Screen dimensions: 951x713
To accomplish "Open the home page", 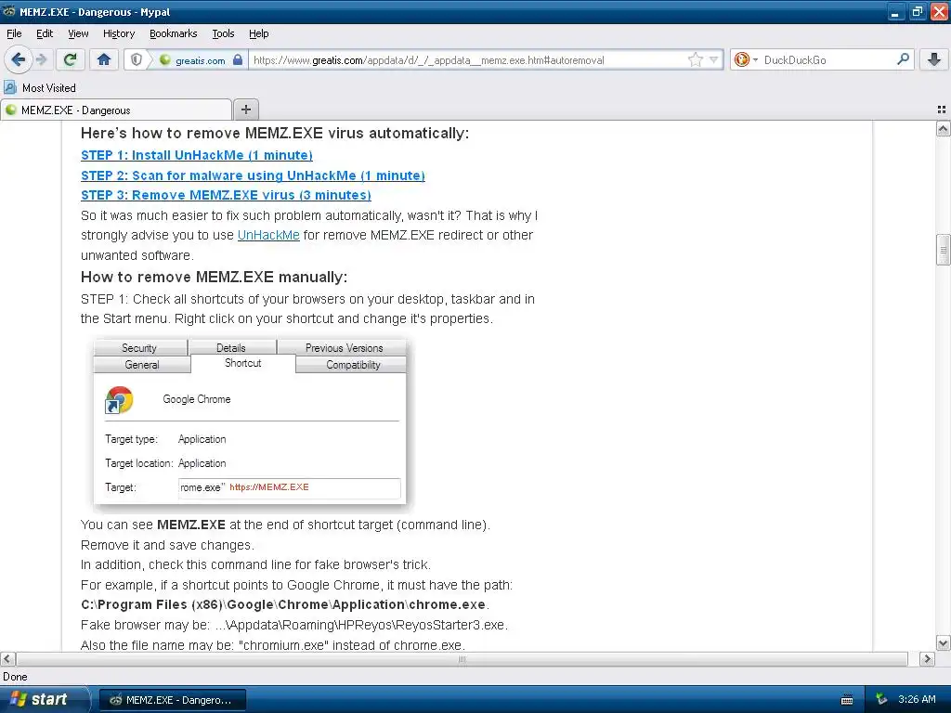I will (104, 59).
